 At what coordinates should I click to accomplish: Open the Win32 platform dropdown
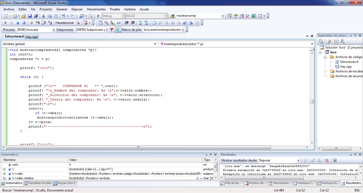[x=166, y=16]
